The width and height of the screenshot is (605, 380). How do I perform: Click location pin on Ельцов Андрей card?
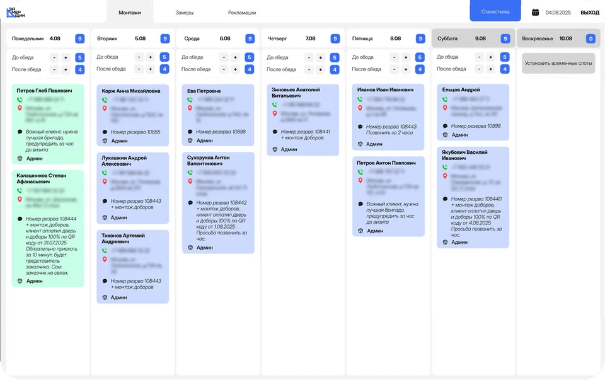445,108
